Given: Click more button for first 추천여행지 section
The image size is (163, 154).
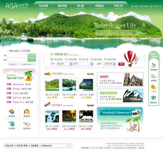Looking at the screenshot, I should click(90, 74).
